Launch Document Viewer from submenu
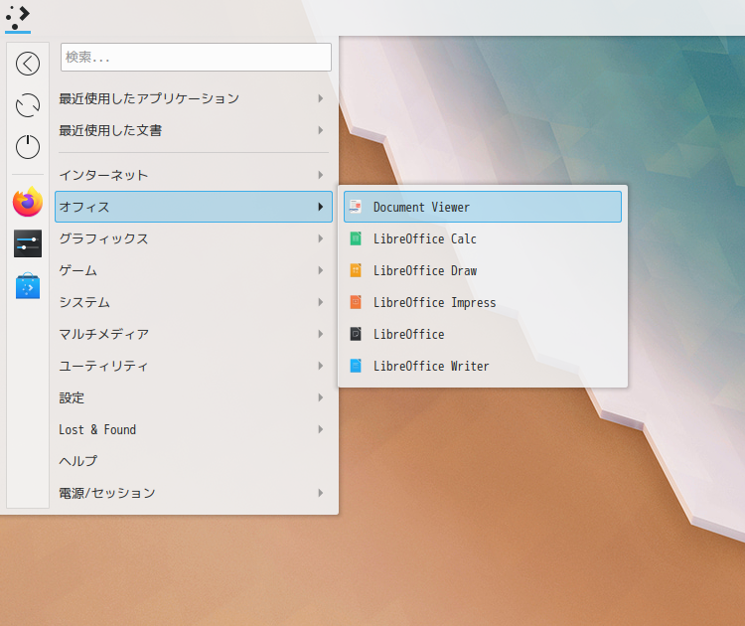The height and width of the screenshot is (626, 745). (x=482, y=207)
